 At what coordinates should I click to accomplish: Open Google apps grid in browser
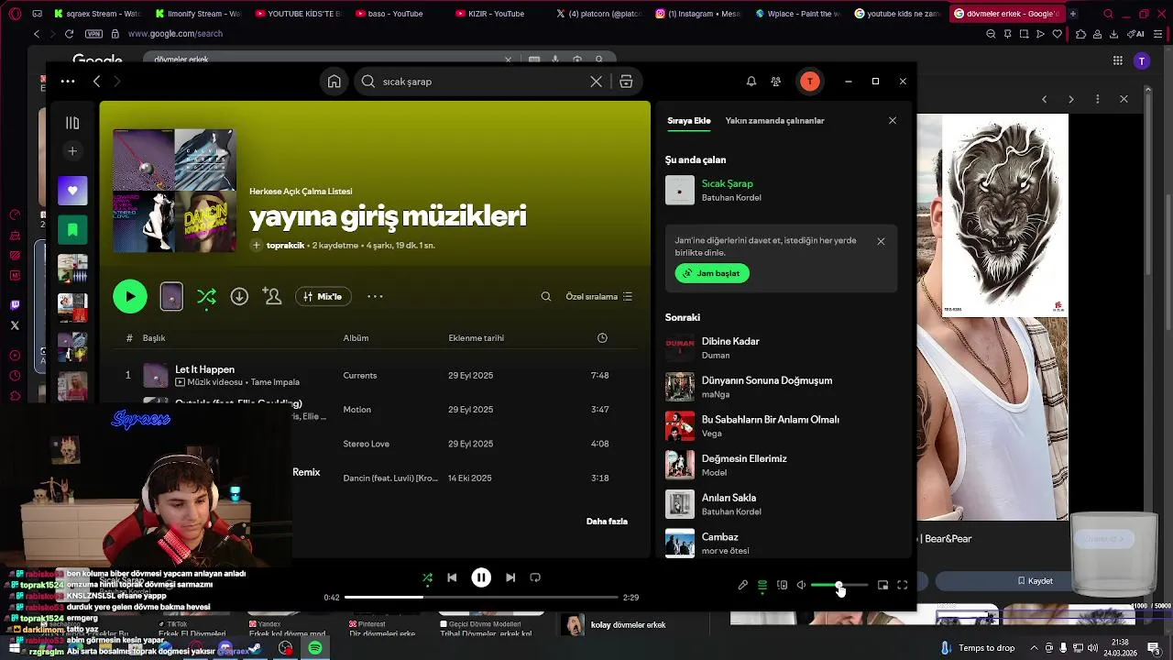pyautogui.click(x=1118, y=60)
